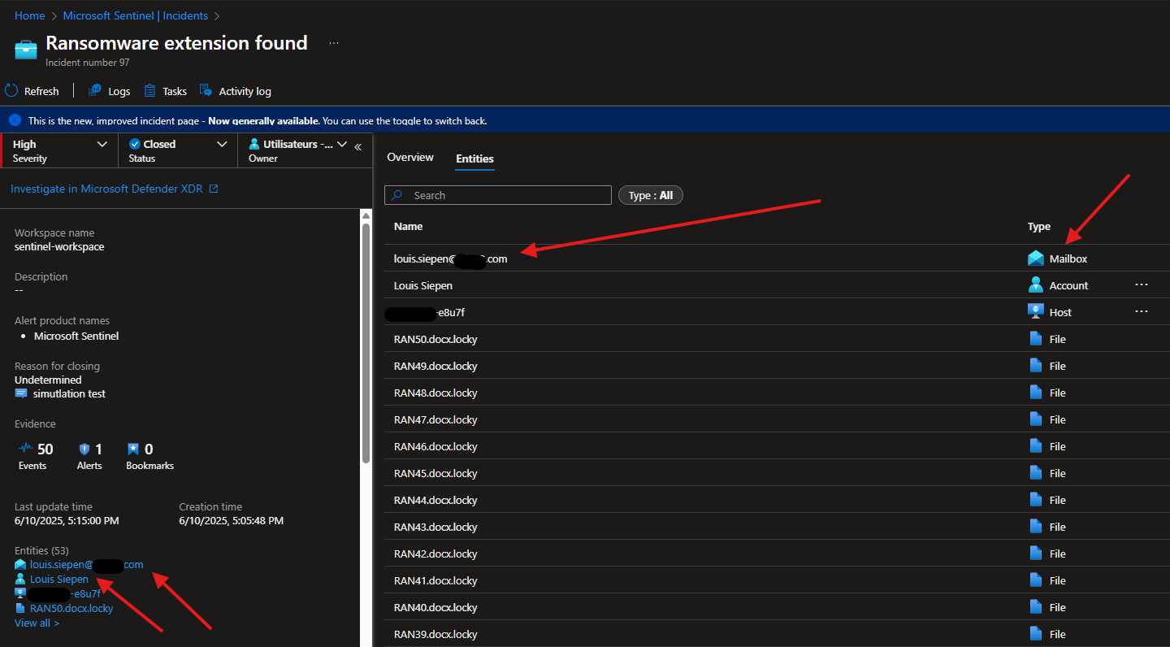Click the file icon for RAN41.docx.locky
The height and width of the screenshot is (647, 1170).
click(x=1036, y=580)
